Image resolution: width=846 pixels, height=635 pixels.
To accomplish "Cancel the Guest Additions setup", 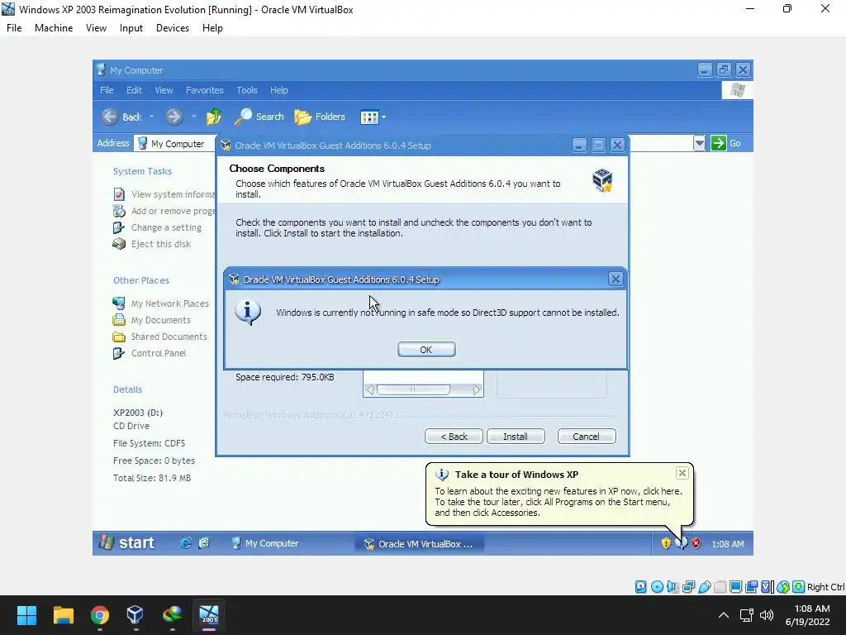I will [x=586, y=437].
